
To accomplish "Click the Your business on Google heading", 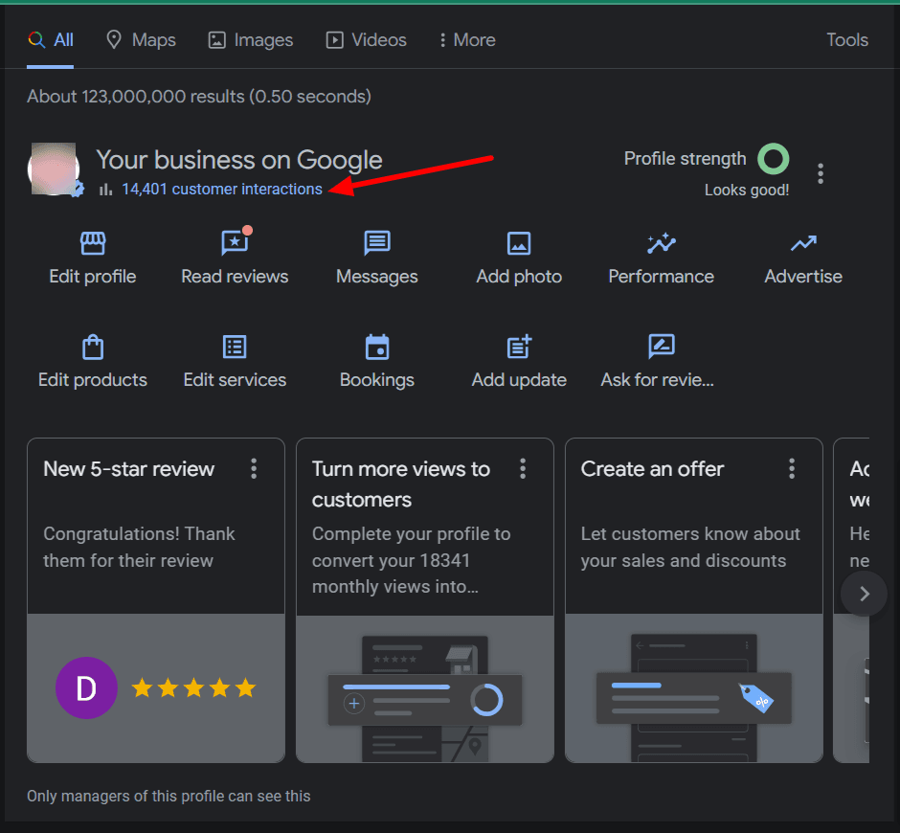I will pyautogui.click(x=239, y=160).
